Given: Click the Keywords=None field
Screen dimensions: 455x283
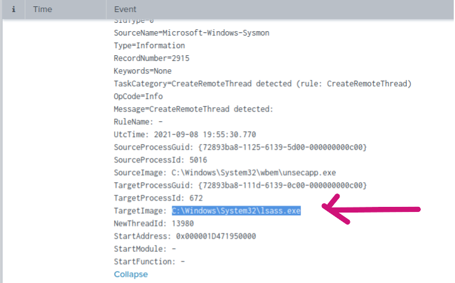Looking at the screenshot, I should [x=143, y=71].
